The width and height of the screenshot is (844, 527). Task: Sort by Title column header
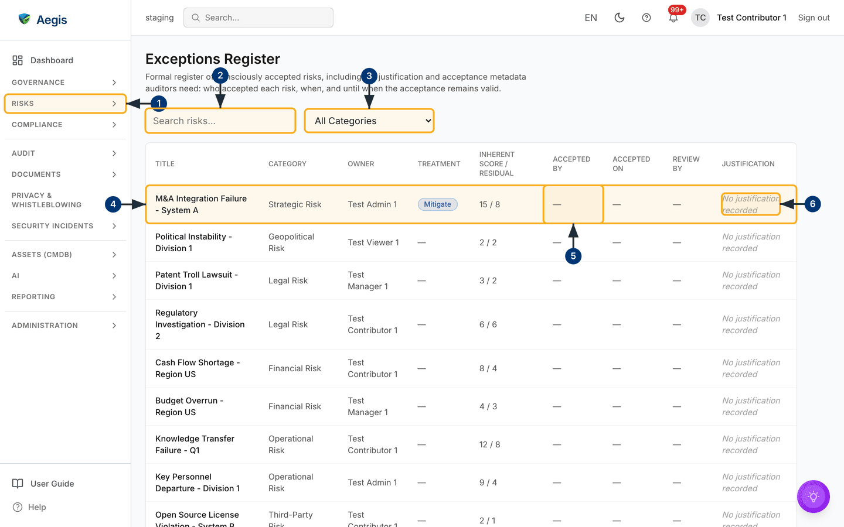pos(165,164)
